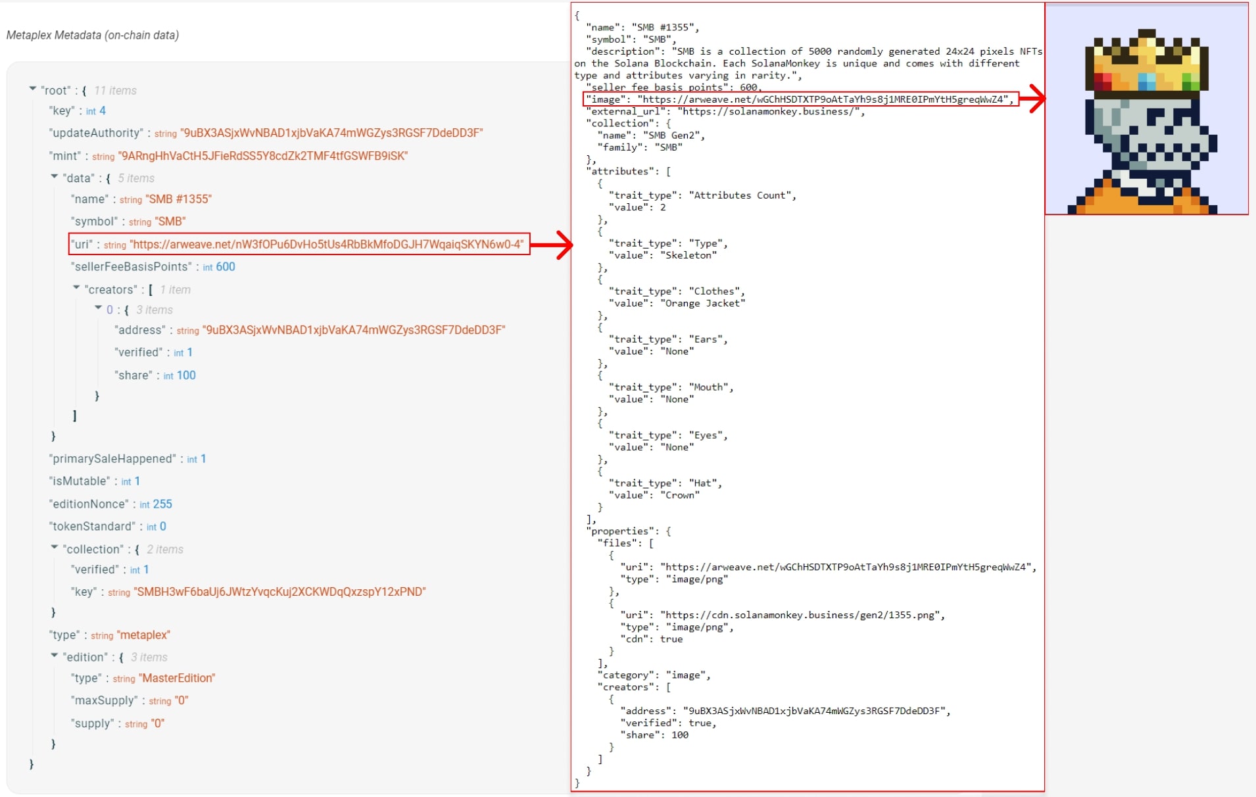The height and width of the screenshot is (797, 1256).
Task: Collapse the "creators" array
Action: [x=76, y=288]
